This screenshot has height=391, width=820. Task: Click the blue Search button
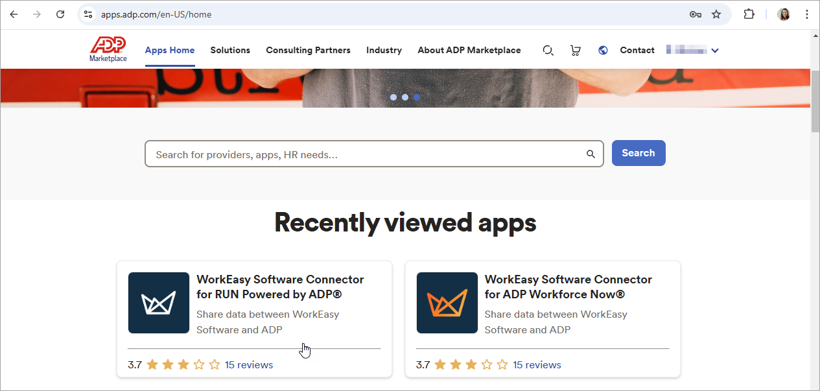[x=638, y=153]
